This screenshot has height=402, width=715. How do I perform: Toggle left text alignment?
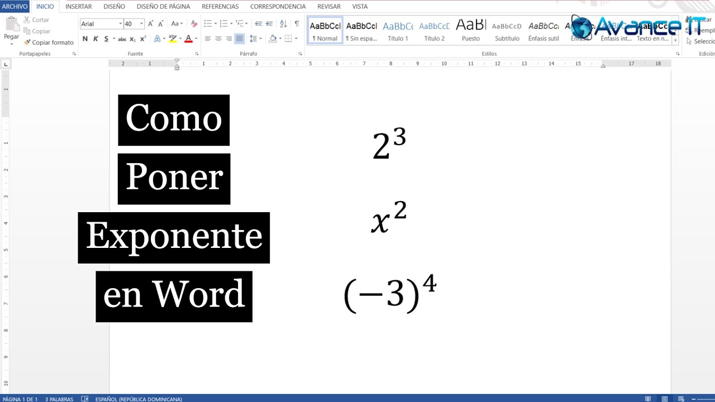[x=208, y=39]
